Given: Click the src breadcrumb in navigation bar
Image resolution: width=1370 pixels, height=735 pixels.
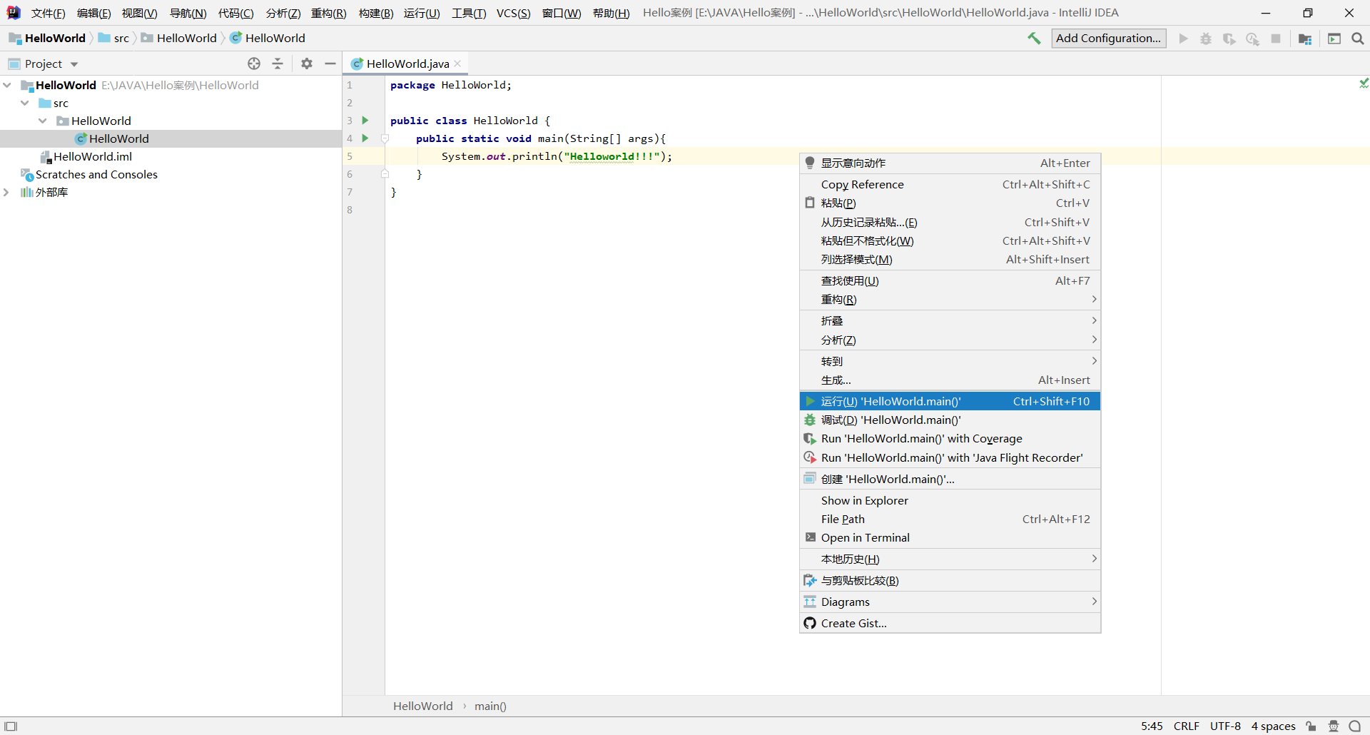Looking at the screenshot, I should coord(114,39).
